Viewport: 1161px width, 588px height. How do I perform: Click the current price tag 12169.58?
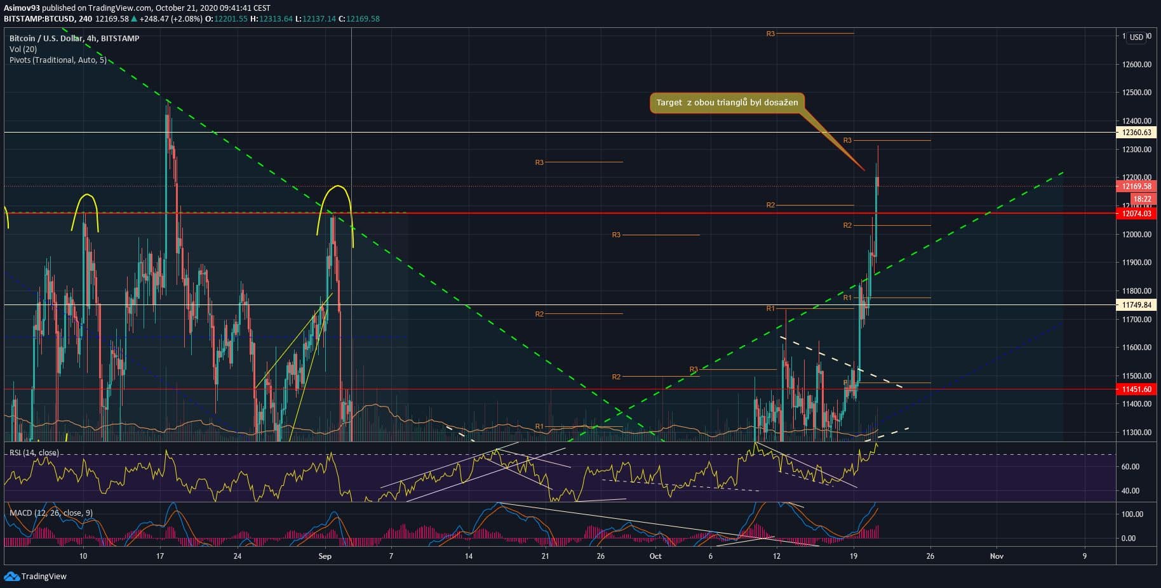tap(1136, 186)
